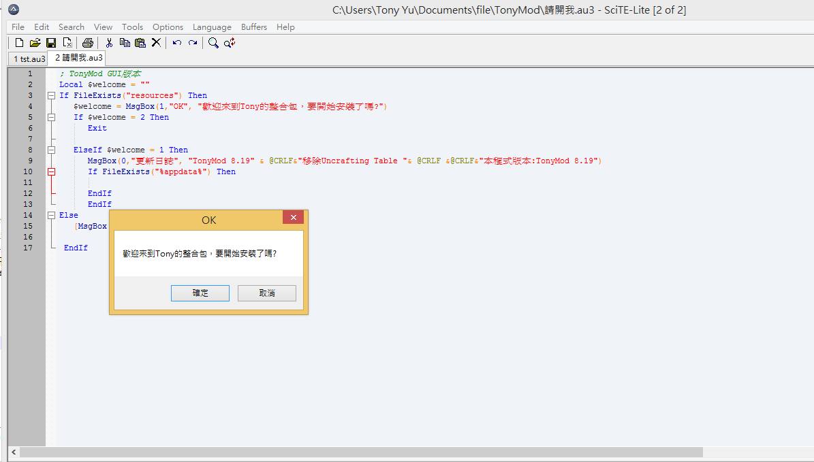The image size is (814, 462).
Task: Close the OK message box with X
Action: 293,218
